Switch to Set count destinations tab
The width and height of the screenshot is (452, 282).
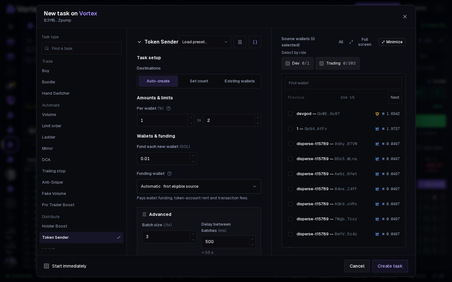tap(199, 81)
